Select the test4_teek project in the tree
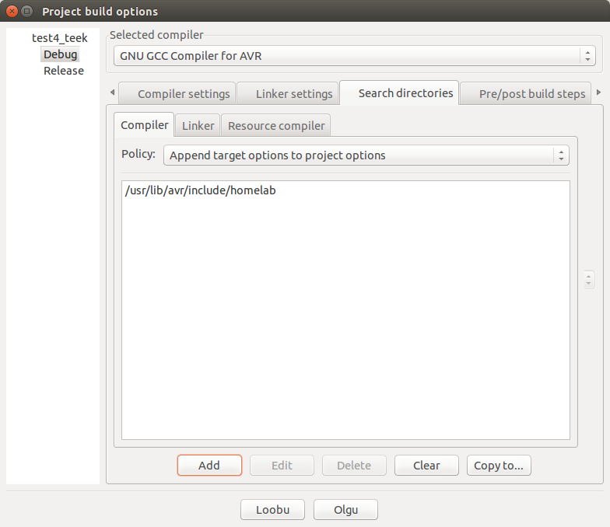Screen dimensions: 610x527 point(59,38)
